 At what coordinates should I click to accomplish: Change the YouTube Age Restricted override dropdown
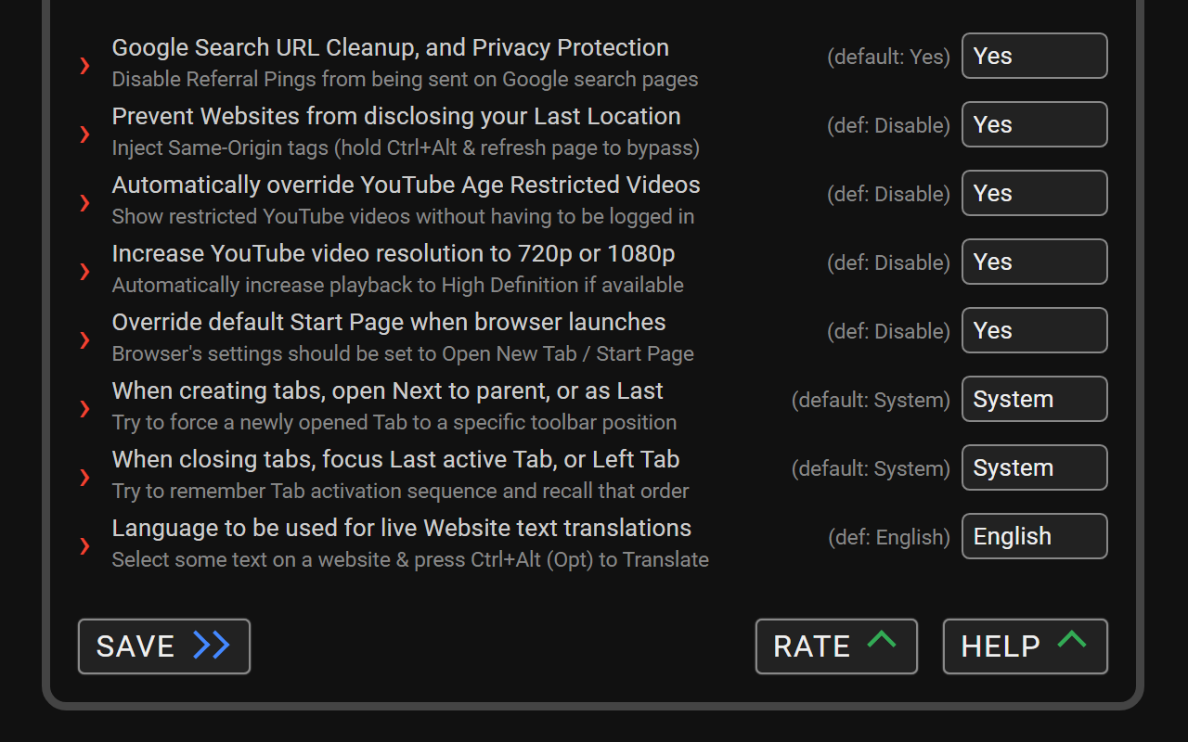(x=1034, y=193)
